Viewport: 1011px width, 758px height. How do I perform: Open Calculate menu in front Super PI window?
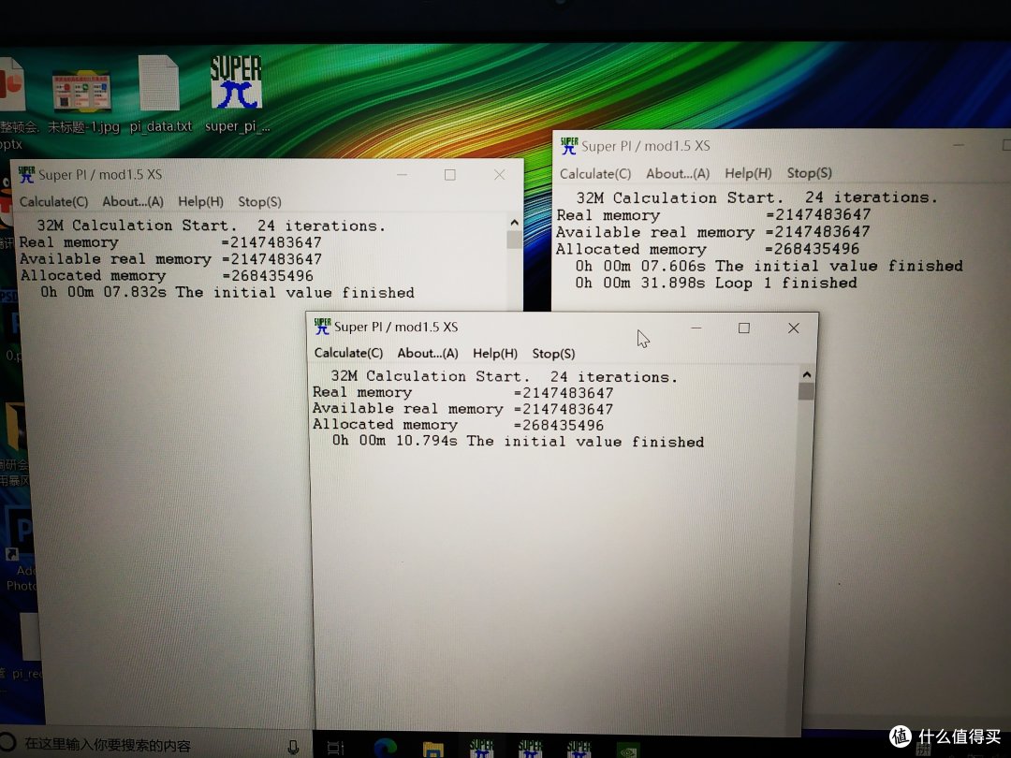348,353
